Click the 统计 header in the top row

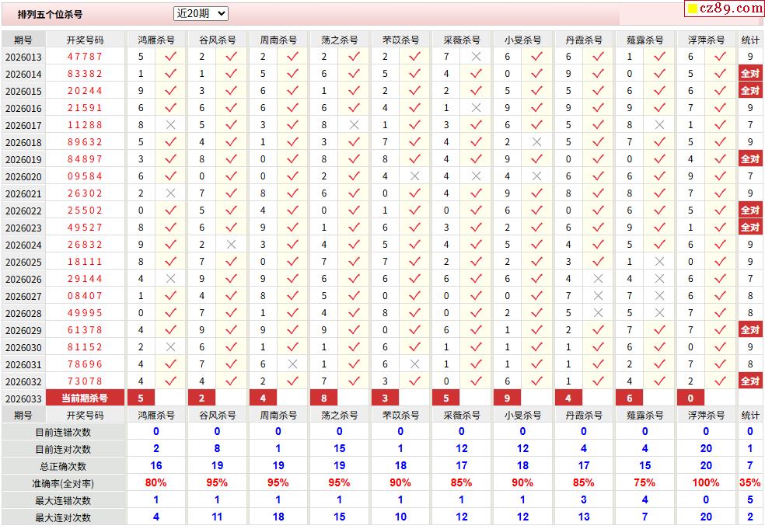click(749, 40)
